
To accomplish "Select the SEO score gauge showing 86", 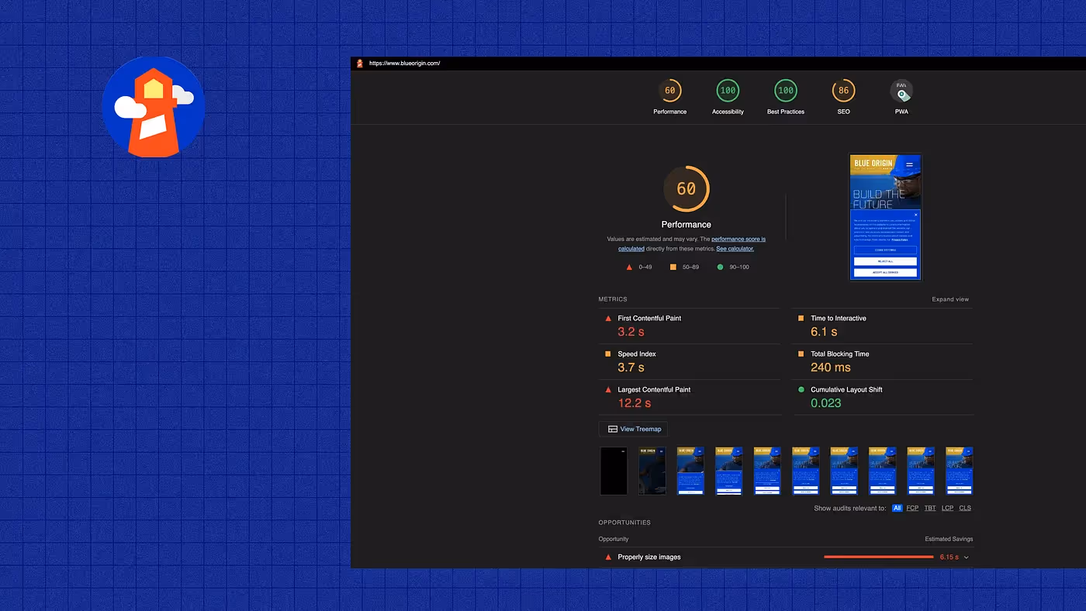I will point(843,91).
